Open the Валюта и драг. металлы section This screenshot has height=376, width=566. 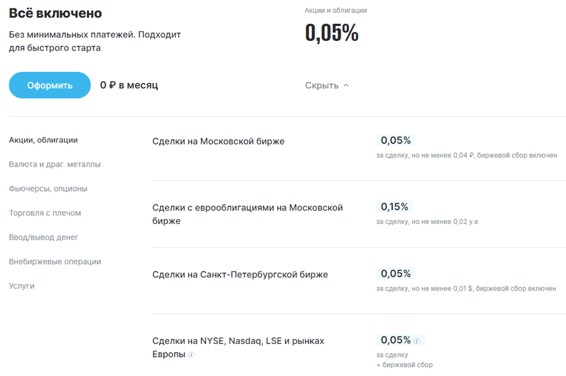point(55,164)
